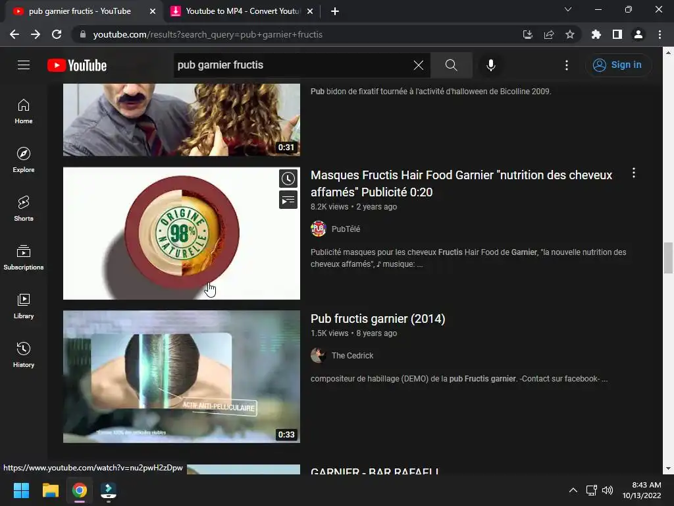This screenshot has width=674, height=506.
Task: Bookmark this page with the star
Action: coord(569,34)
